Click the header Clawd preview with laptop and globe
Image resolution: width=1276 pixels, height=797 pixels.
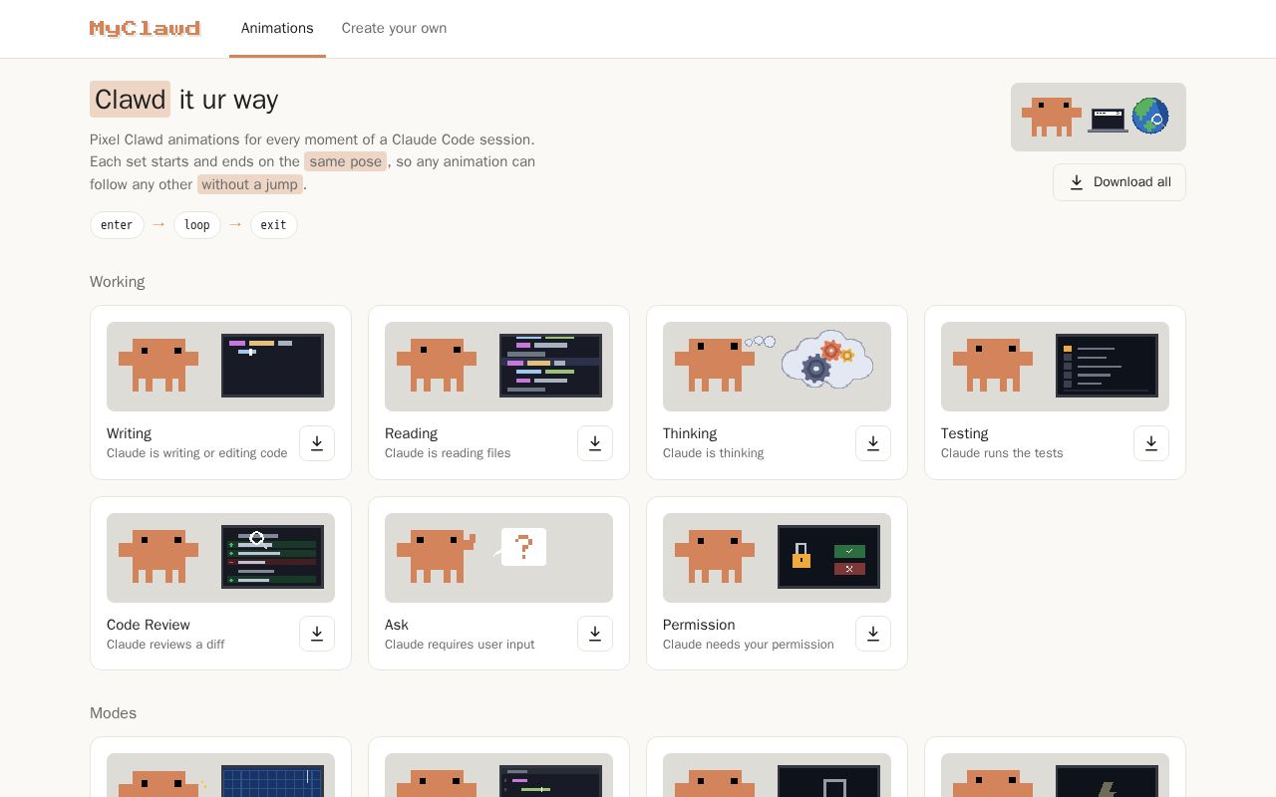click(1099, 118)
